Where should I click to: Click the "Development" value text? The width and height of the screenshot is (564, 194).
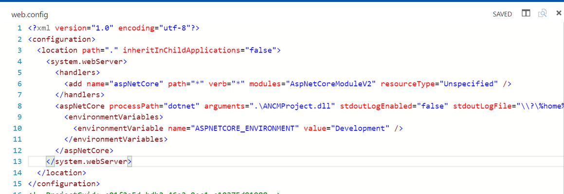click(360, 128)
